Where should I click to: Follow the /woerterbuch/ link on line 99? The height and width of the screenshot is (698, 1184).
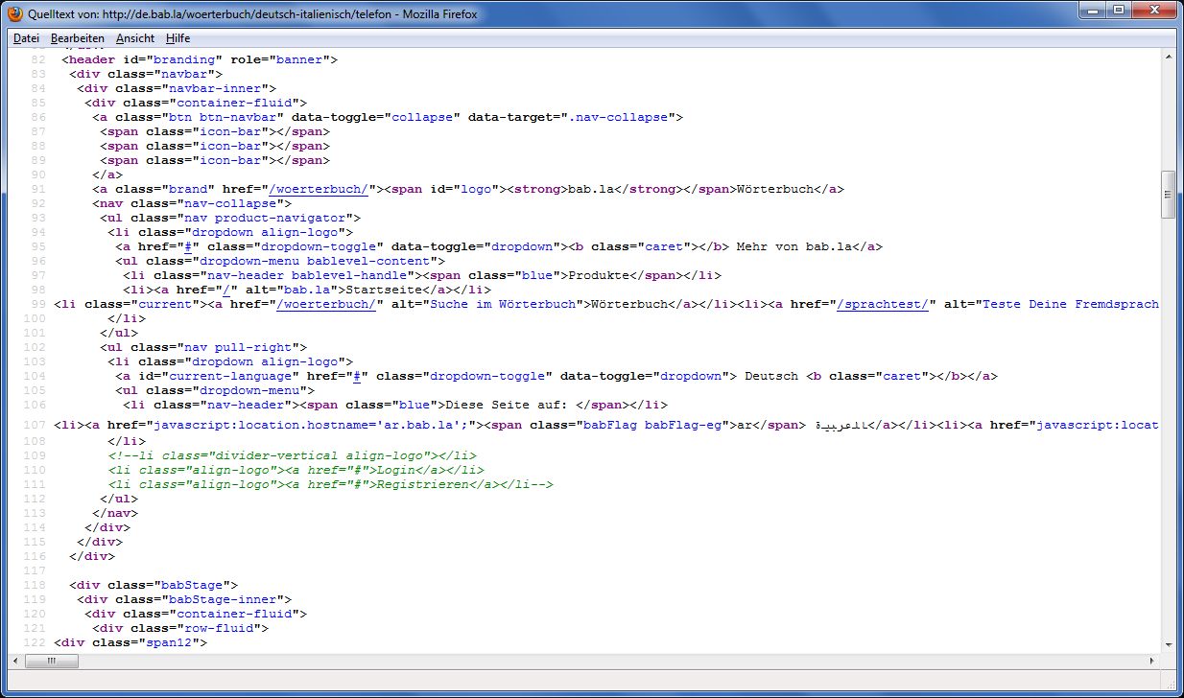tap(327, 304)
